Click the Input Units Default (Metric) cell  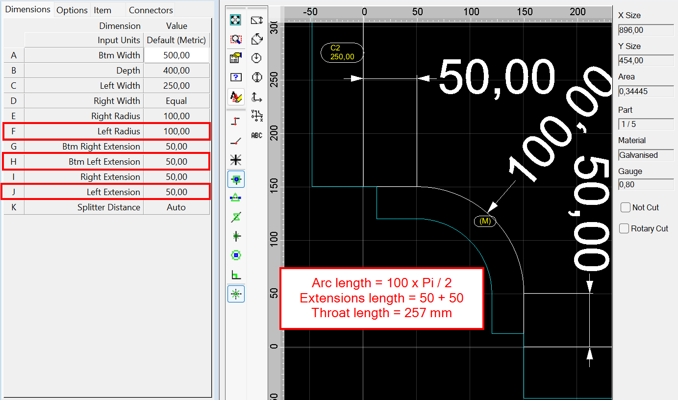[x=176, y=40]
